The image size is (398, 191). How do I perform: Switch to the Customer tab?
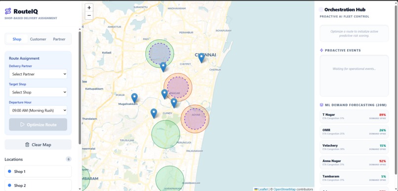38,39
